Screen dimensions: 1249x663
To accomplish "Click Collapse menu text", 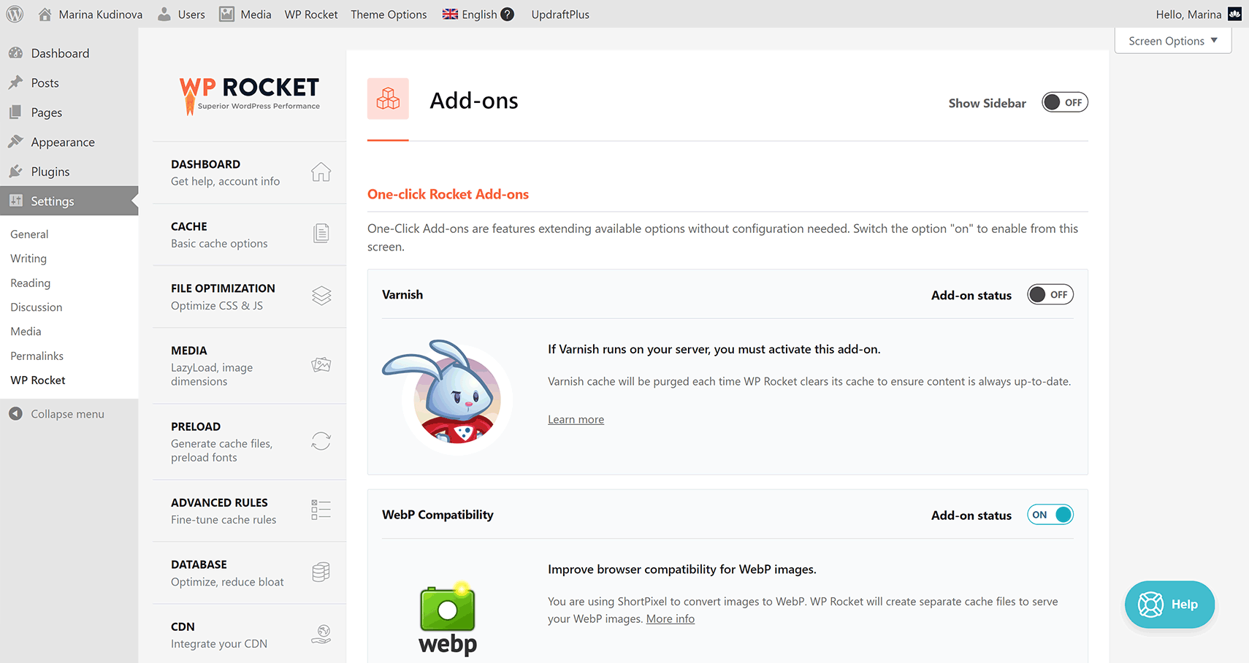I will pos(68,413).
